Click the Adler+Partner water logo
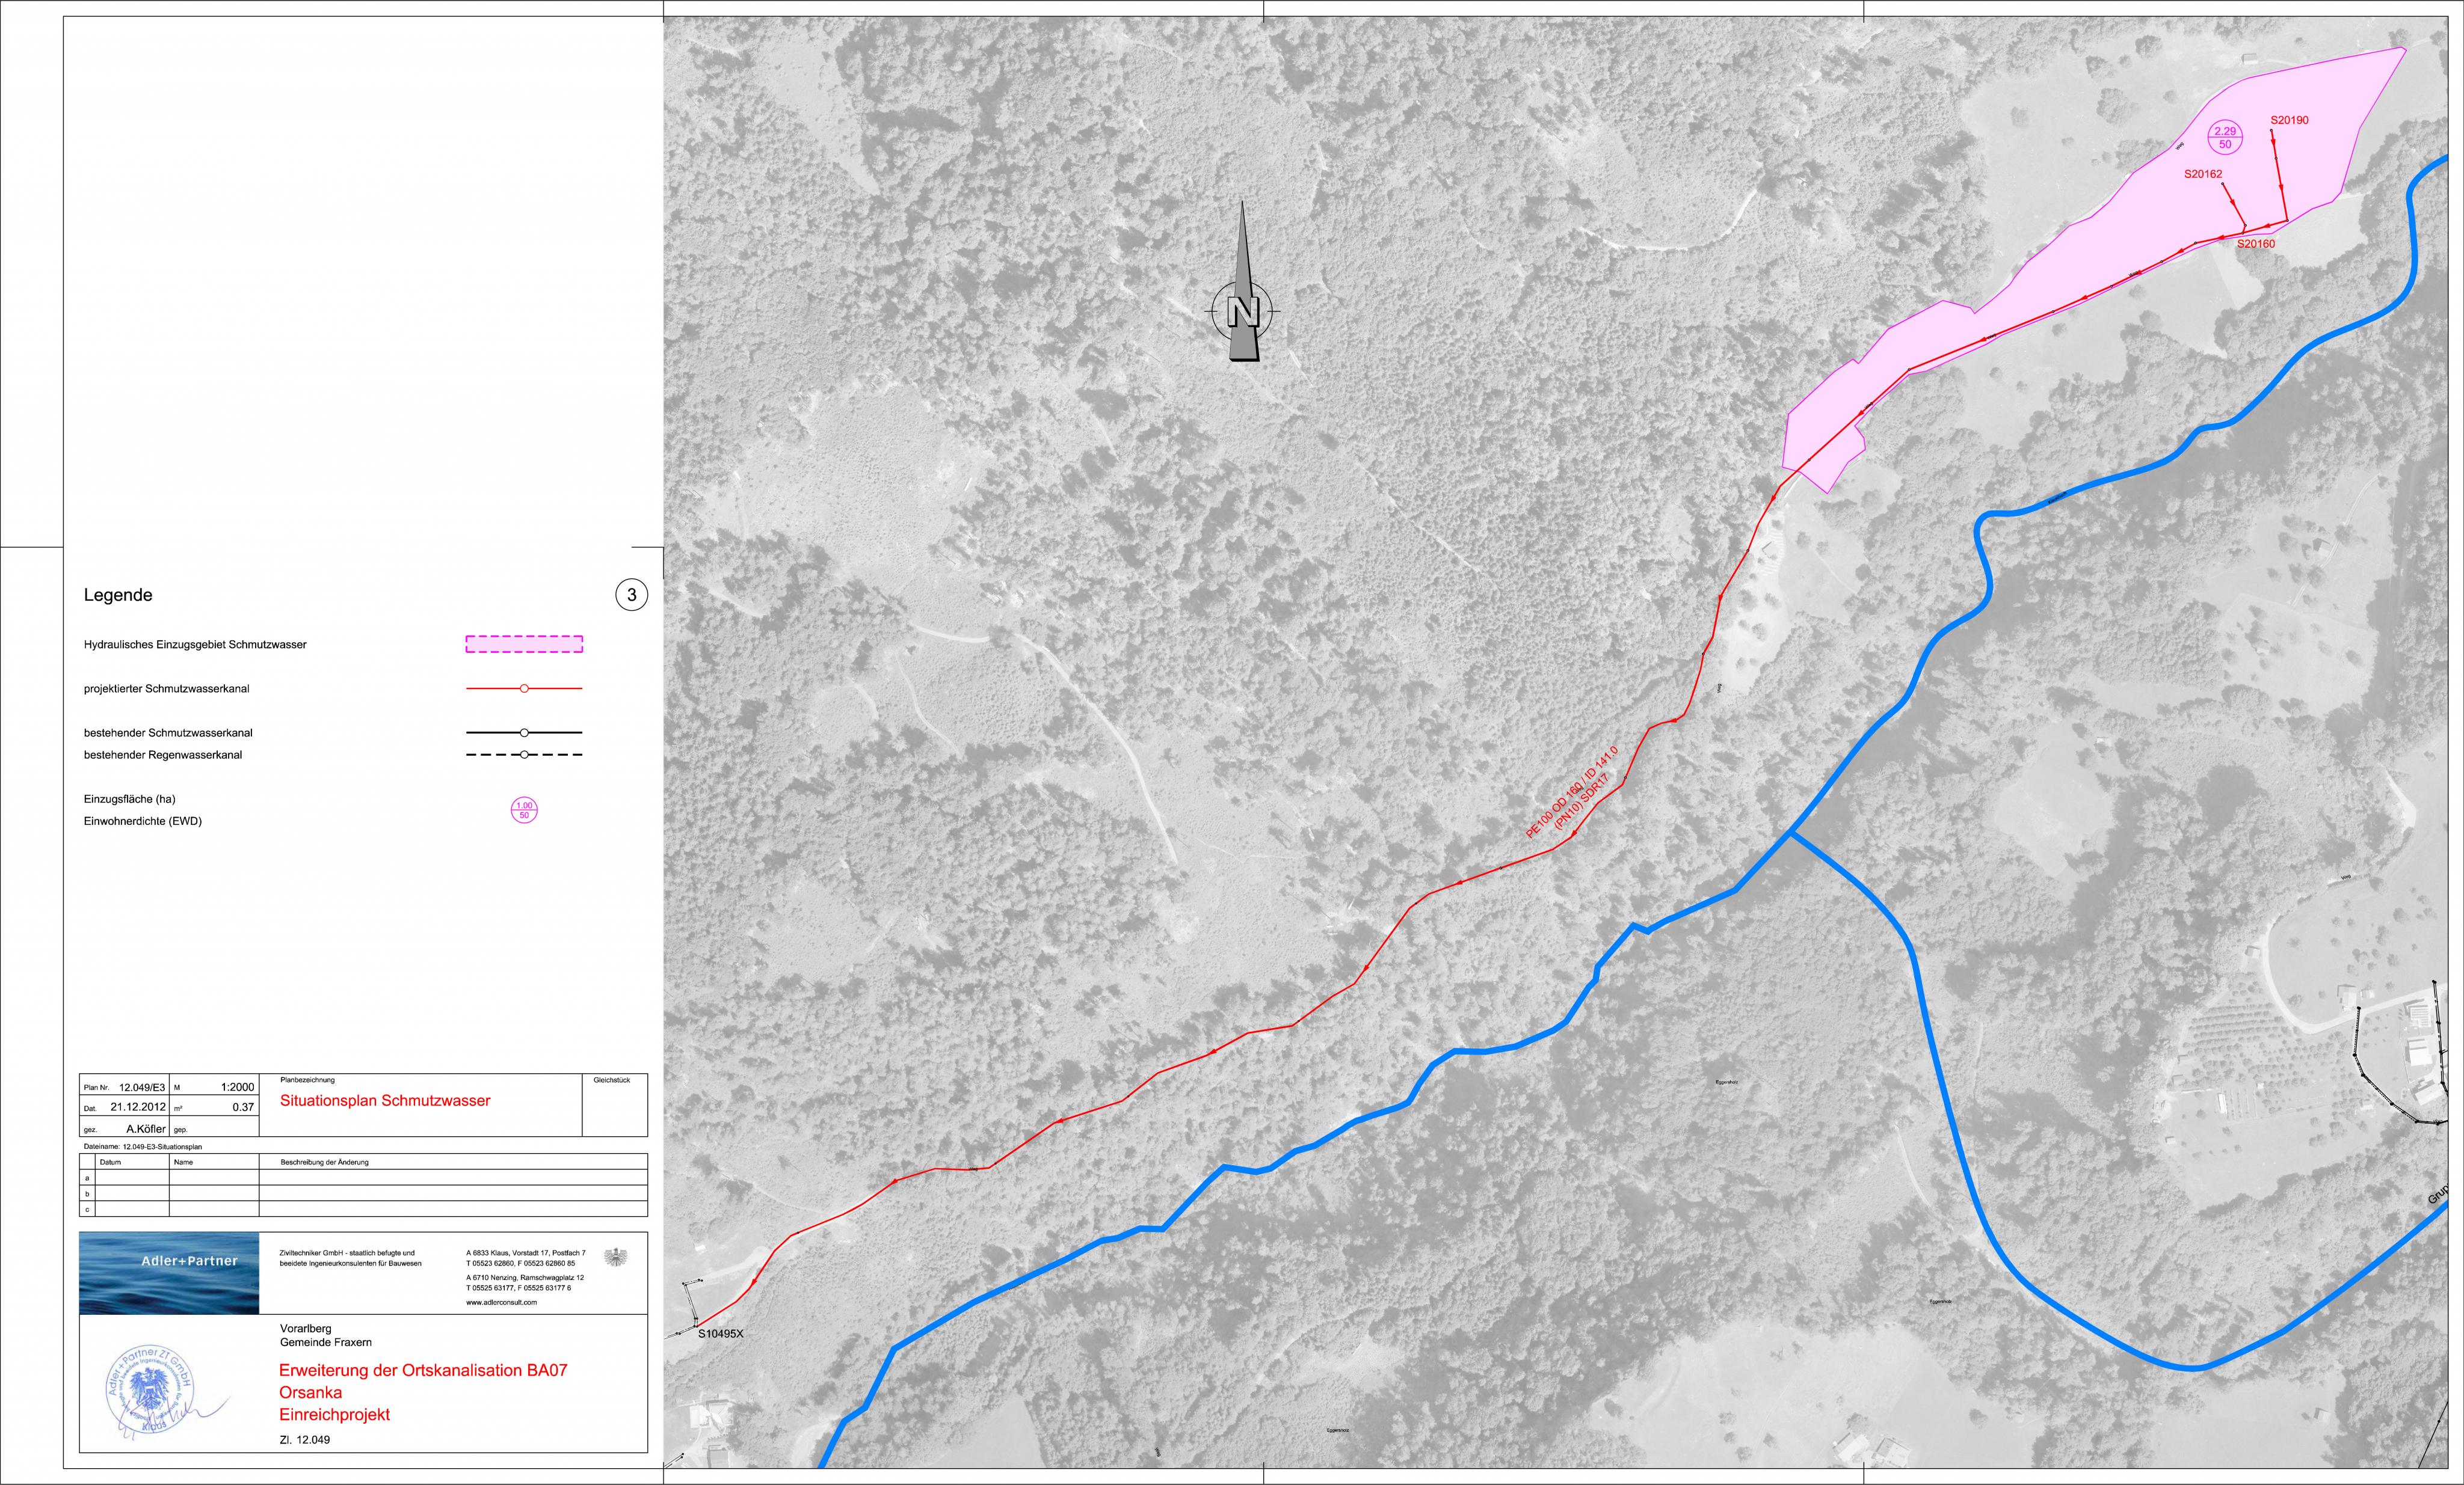This screenshot has height=1485, width=2464. 169,1273
